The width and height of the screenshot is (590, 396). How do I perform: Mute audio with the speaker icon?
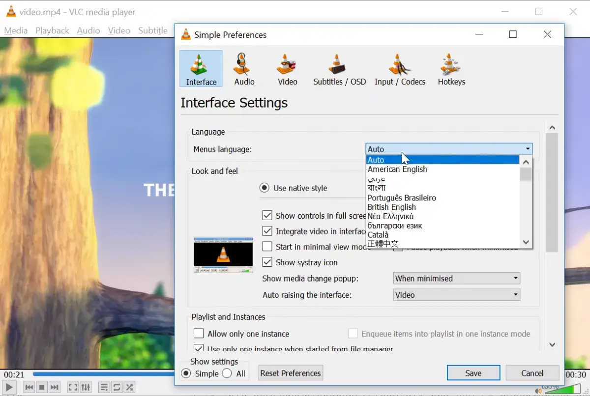coord(538,391)
